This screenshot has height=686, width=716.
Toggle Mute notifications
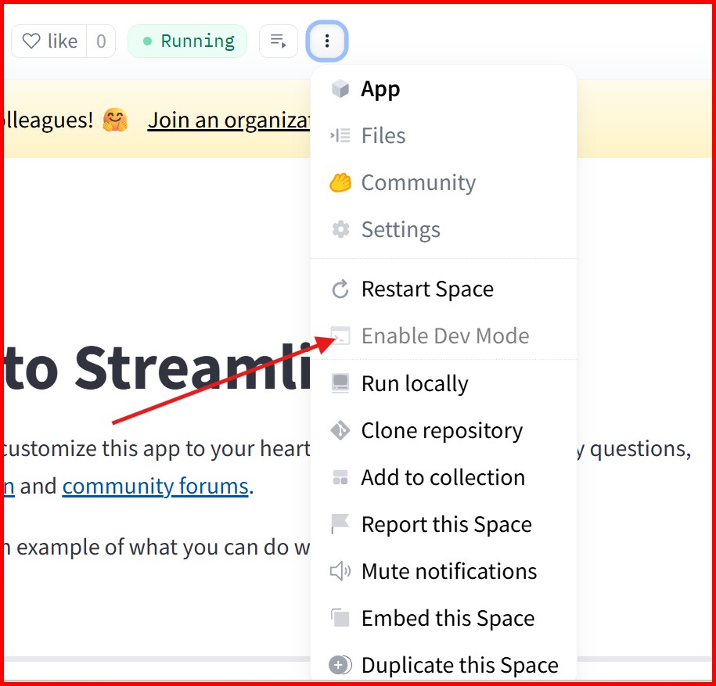pyautogui.click(x=444, y=572)
